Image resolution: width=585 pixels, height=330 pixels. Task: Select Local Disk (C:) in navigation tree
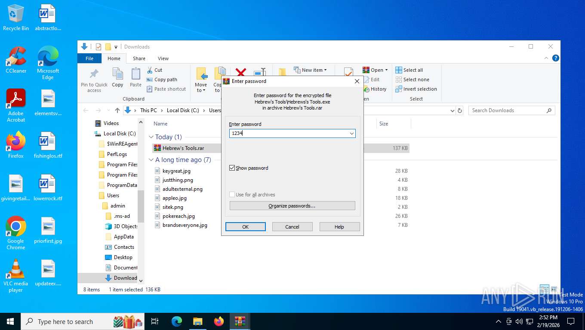tap(120, 134)
